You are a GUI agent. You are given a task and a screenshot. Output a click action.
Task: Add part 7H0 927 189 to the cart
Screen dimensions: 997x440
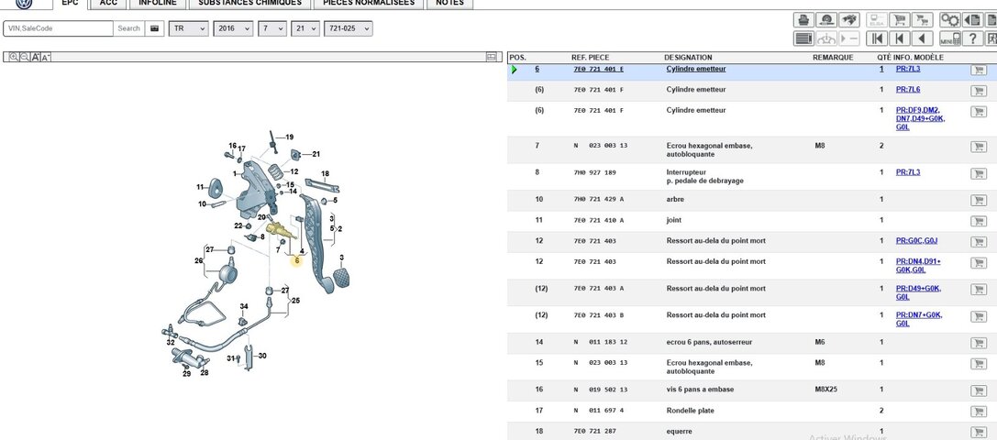(x=978, y=175)
